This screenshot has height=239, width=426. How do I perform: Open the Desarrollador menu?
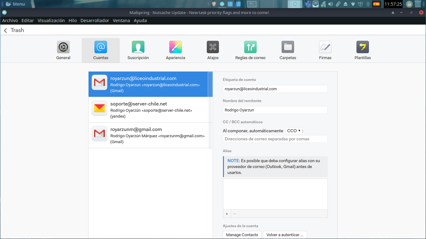[95, 21]
